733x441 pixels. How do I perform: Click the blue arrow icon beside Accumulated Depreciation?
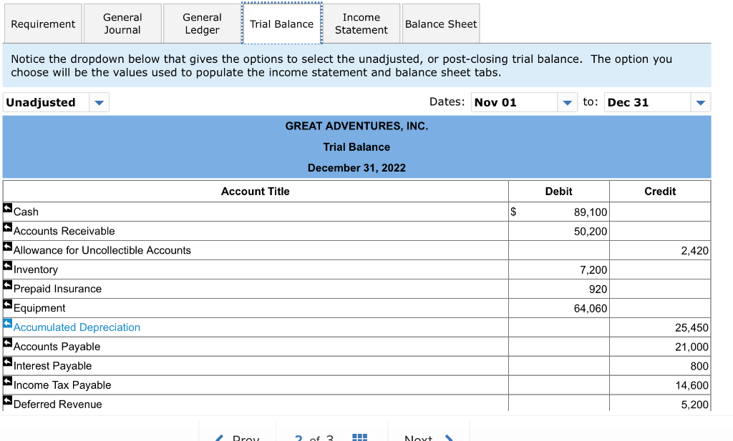[7, 323]
